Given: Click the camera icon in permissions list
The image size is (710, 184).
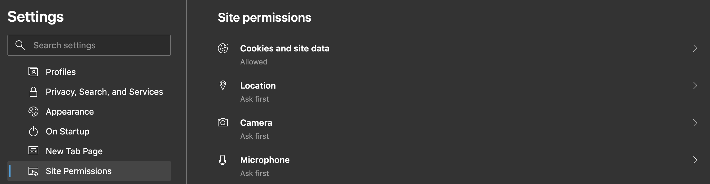Looking at the screenshot, I should point(223,123).
